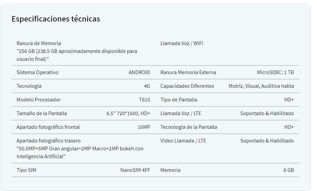The width and height of the screenshot is (317, 191).
Task: Click Soportado & Habilitado beside Llamada Voz / LTE
Action: pos(267,113)
